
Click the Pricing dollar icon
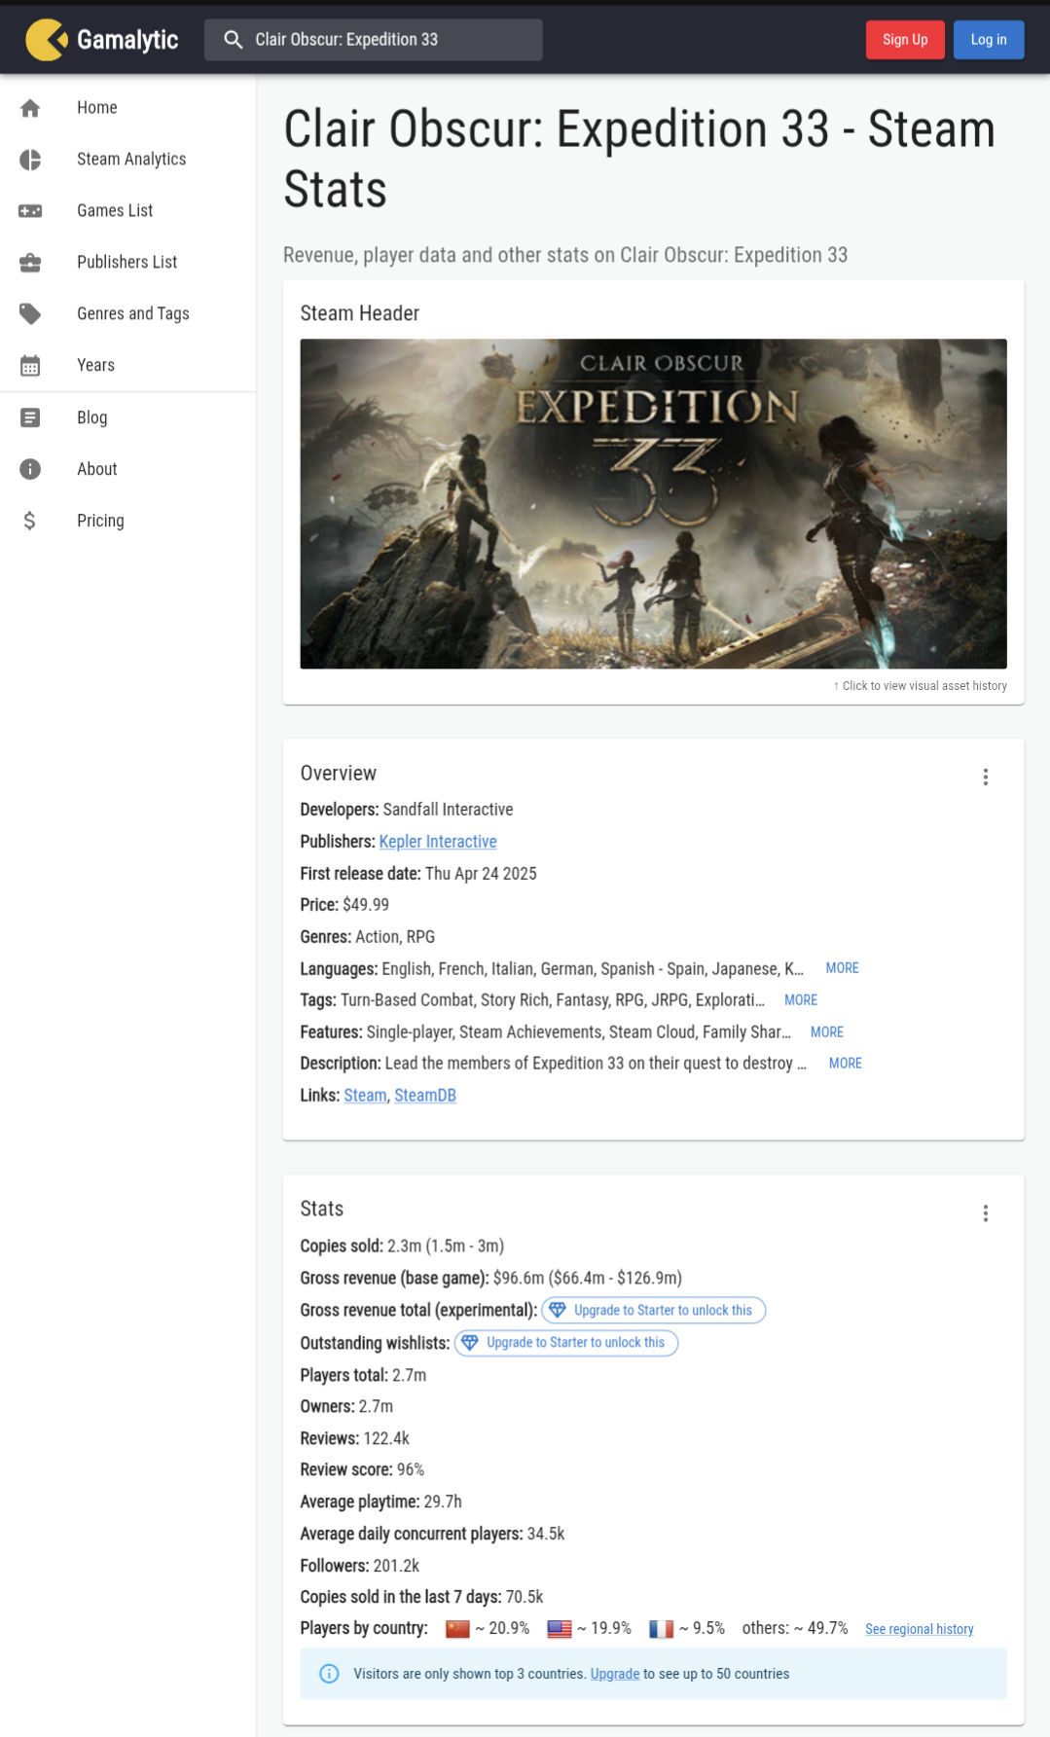click(x=30, y=521)
